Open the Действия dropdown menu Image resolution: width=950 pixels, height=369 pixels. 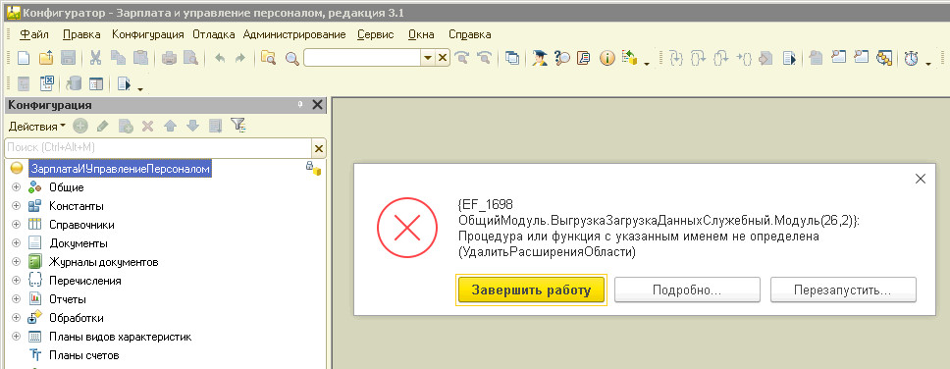click(x=37, y=126)
